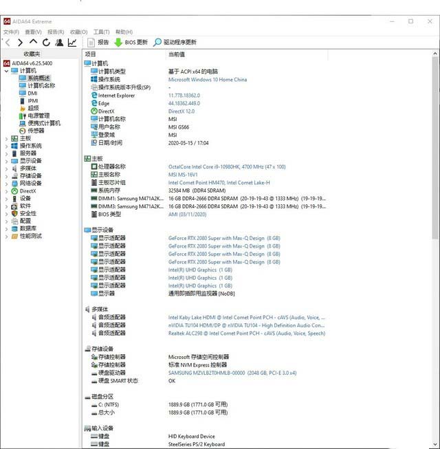
Task: Select IPMI in the sidebar tree
Action: [x=32, y=100]
